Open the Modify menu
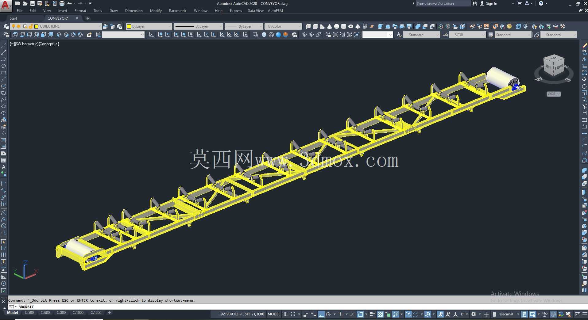 coord(156,11)
